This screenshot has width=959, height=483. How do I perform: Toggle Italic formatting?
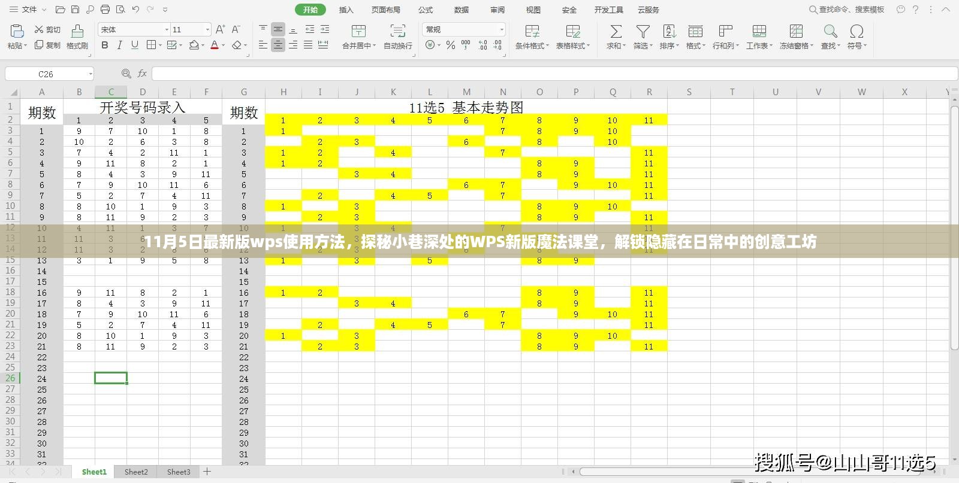[120, 45]
